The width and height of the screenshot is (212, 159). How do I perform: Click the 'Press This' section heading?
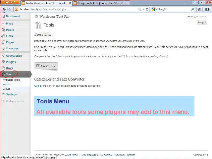(x=43, y=34)
